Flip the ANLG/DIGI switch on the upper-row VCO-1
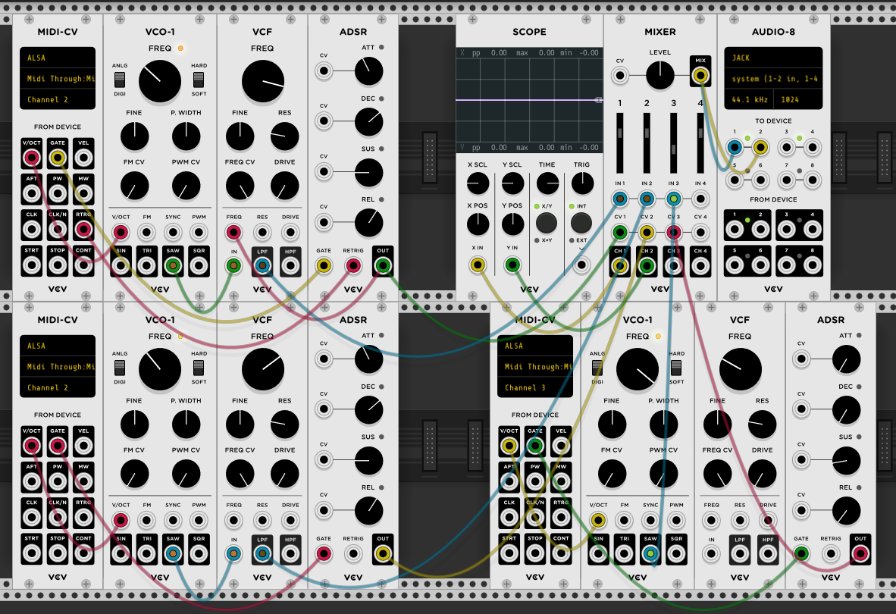The image size is (896, 614). tap(120, 80)
